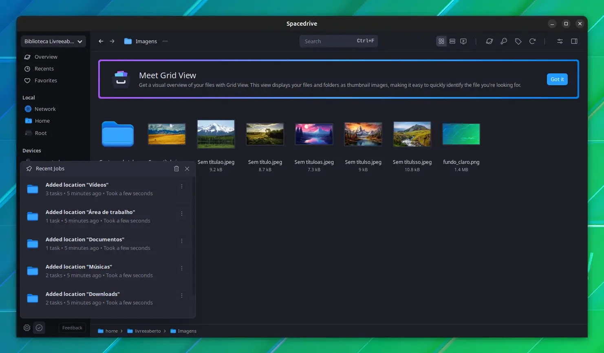Click the tag assign icon in toolbar

tap(518, 41)
